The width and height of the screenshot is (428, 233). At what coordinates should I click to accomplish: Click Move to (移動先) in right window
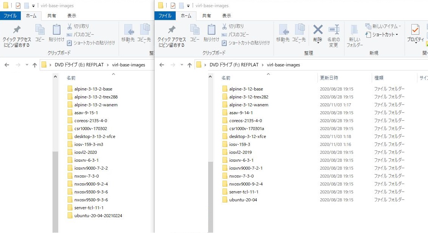(283, 33)
